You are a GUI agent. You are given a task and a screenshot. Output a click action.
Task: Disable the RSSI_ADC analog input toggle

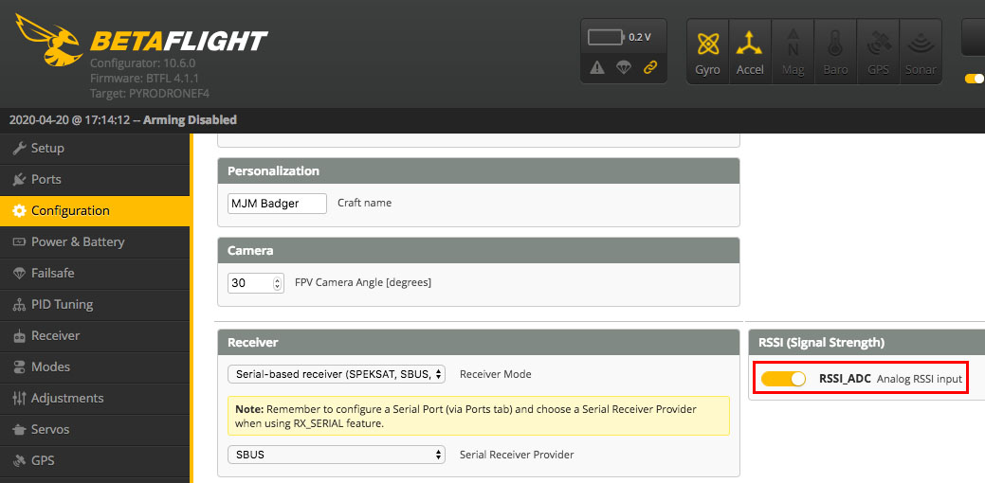(783, 379)
